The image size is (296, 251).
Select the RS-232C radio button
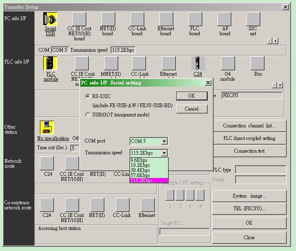coord(87,96)
